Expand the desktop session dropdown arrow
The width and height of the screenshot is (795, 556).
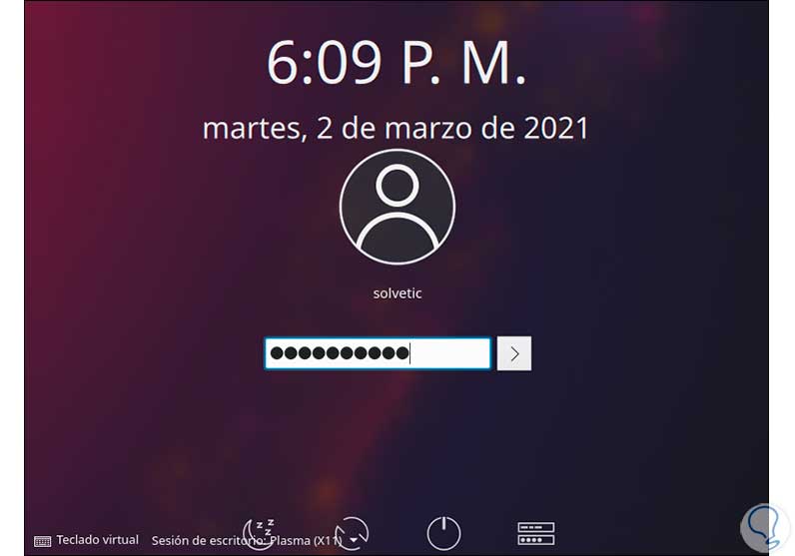[x=354, y=541]
